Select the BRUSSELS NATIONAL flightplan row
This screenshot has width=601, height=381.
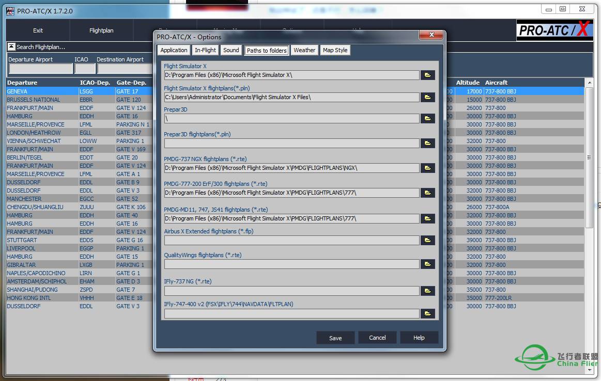pos(80,100)
